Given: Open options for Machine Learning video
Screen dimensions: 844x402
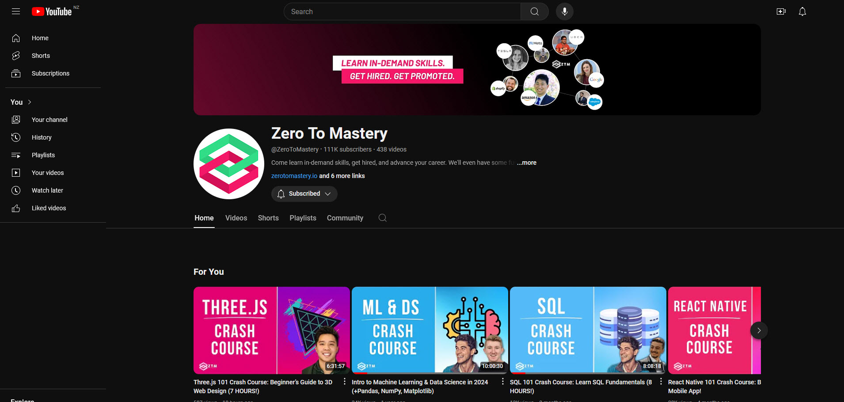Looking at the screenshot, I should click(x=503, y=382).
